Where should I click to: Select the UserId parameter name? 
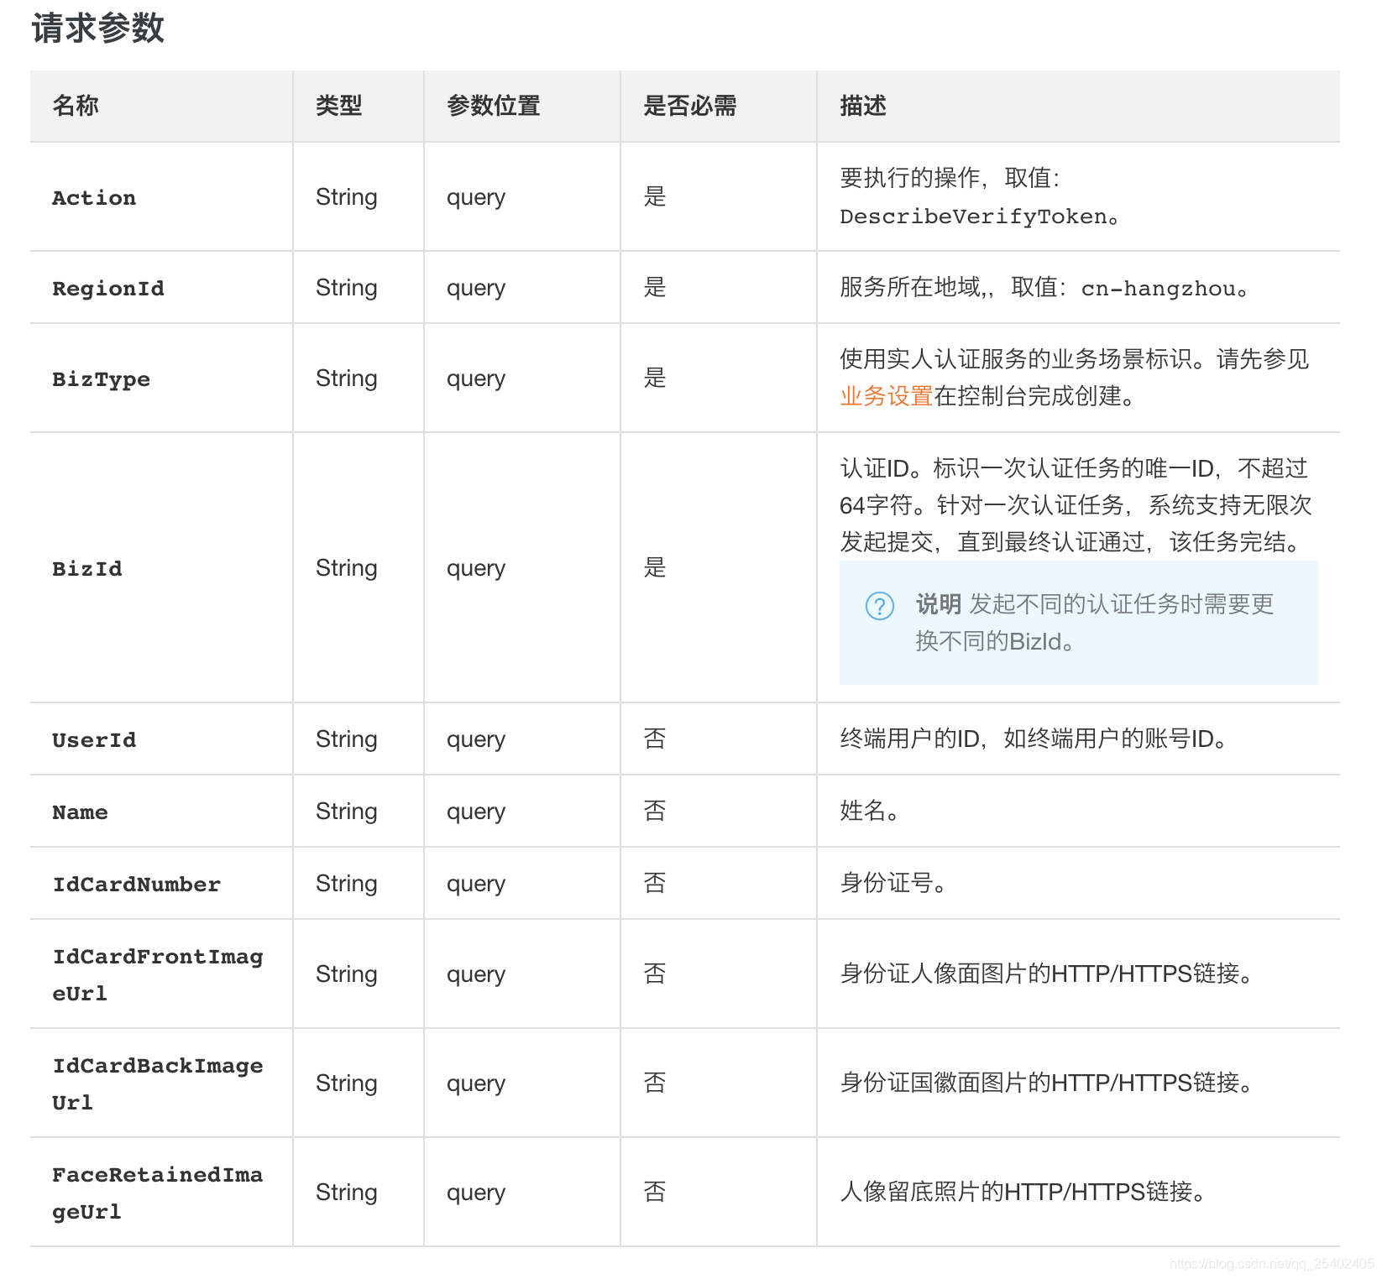coord(94,740)
